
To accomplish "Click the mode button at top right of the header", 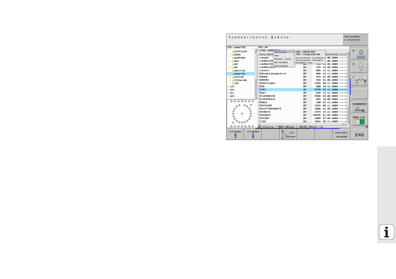I will (x=356, y=40).
